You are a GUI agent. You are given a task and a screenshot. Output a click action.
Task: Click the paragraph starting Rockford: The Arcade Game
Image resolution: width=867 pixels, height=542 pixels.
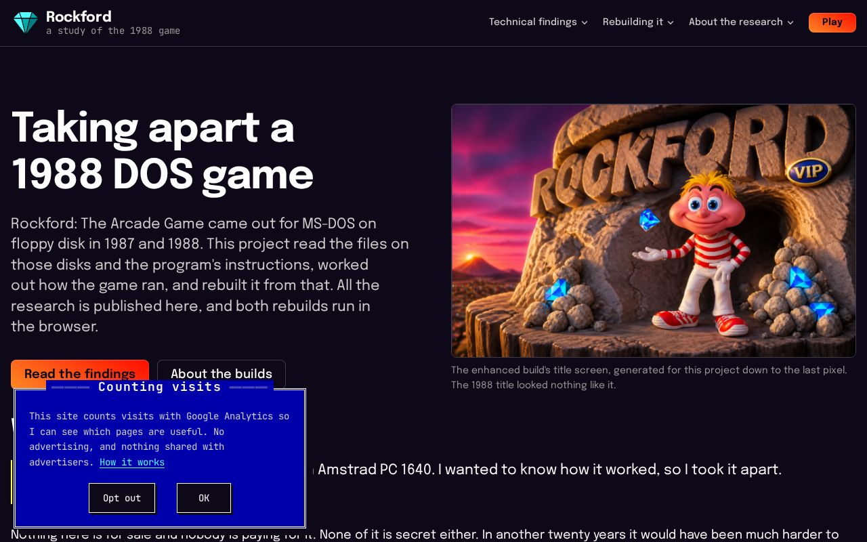210,275
